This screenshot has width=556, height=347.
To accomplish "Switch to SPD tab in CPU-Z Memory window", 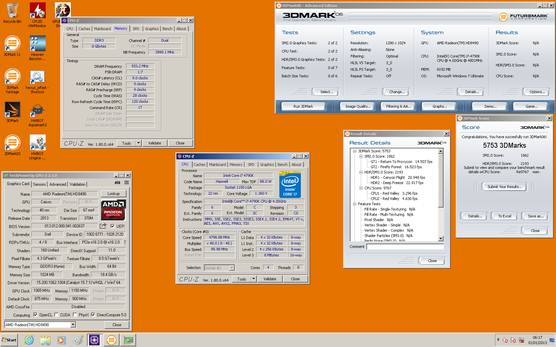I will point(136,29).
